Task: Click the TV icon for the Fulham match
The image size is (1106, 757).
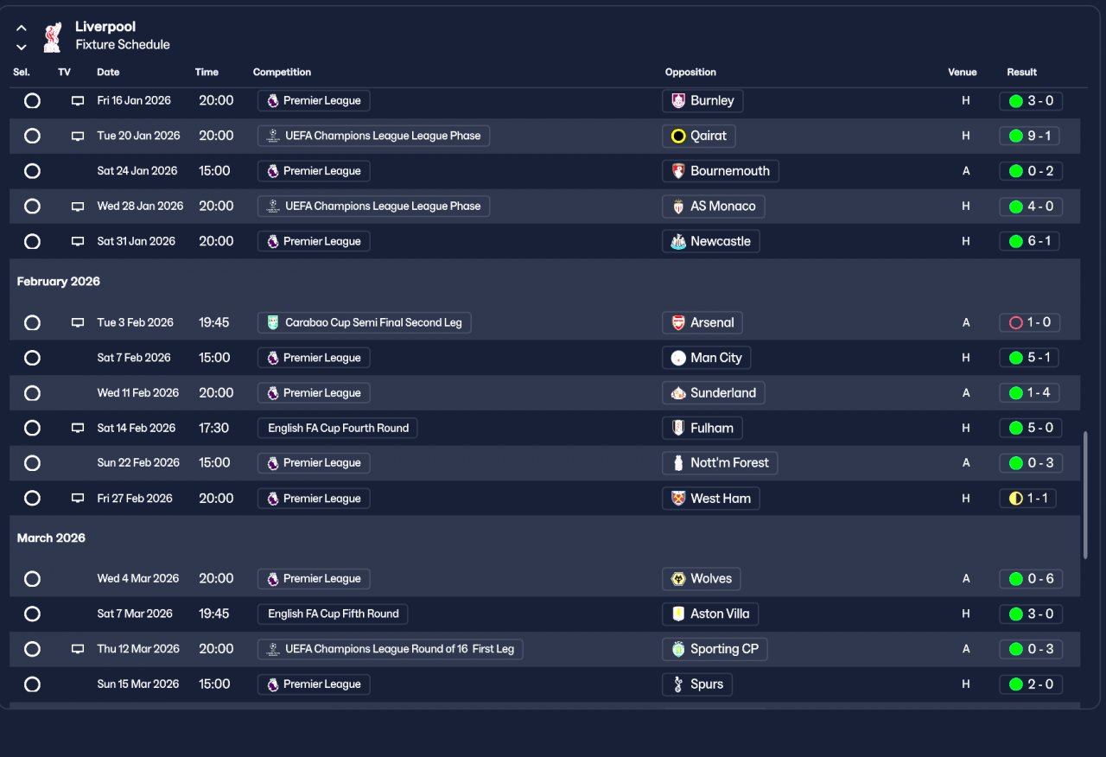Action: 78,429
